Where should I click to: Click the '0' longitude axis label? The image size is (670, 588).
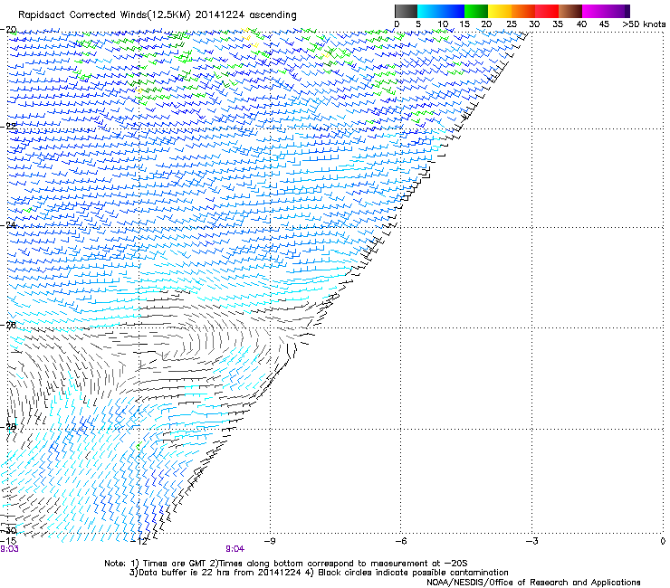[663, 541]
